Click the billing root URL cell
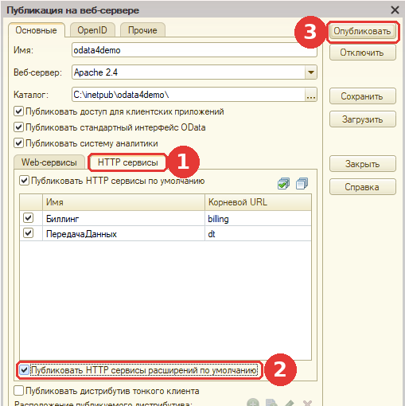 pos(258,219)
